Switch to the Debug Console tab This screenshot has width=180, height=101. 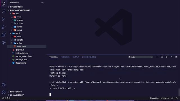tap(89, 57)
